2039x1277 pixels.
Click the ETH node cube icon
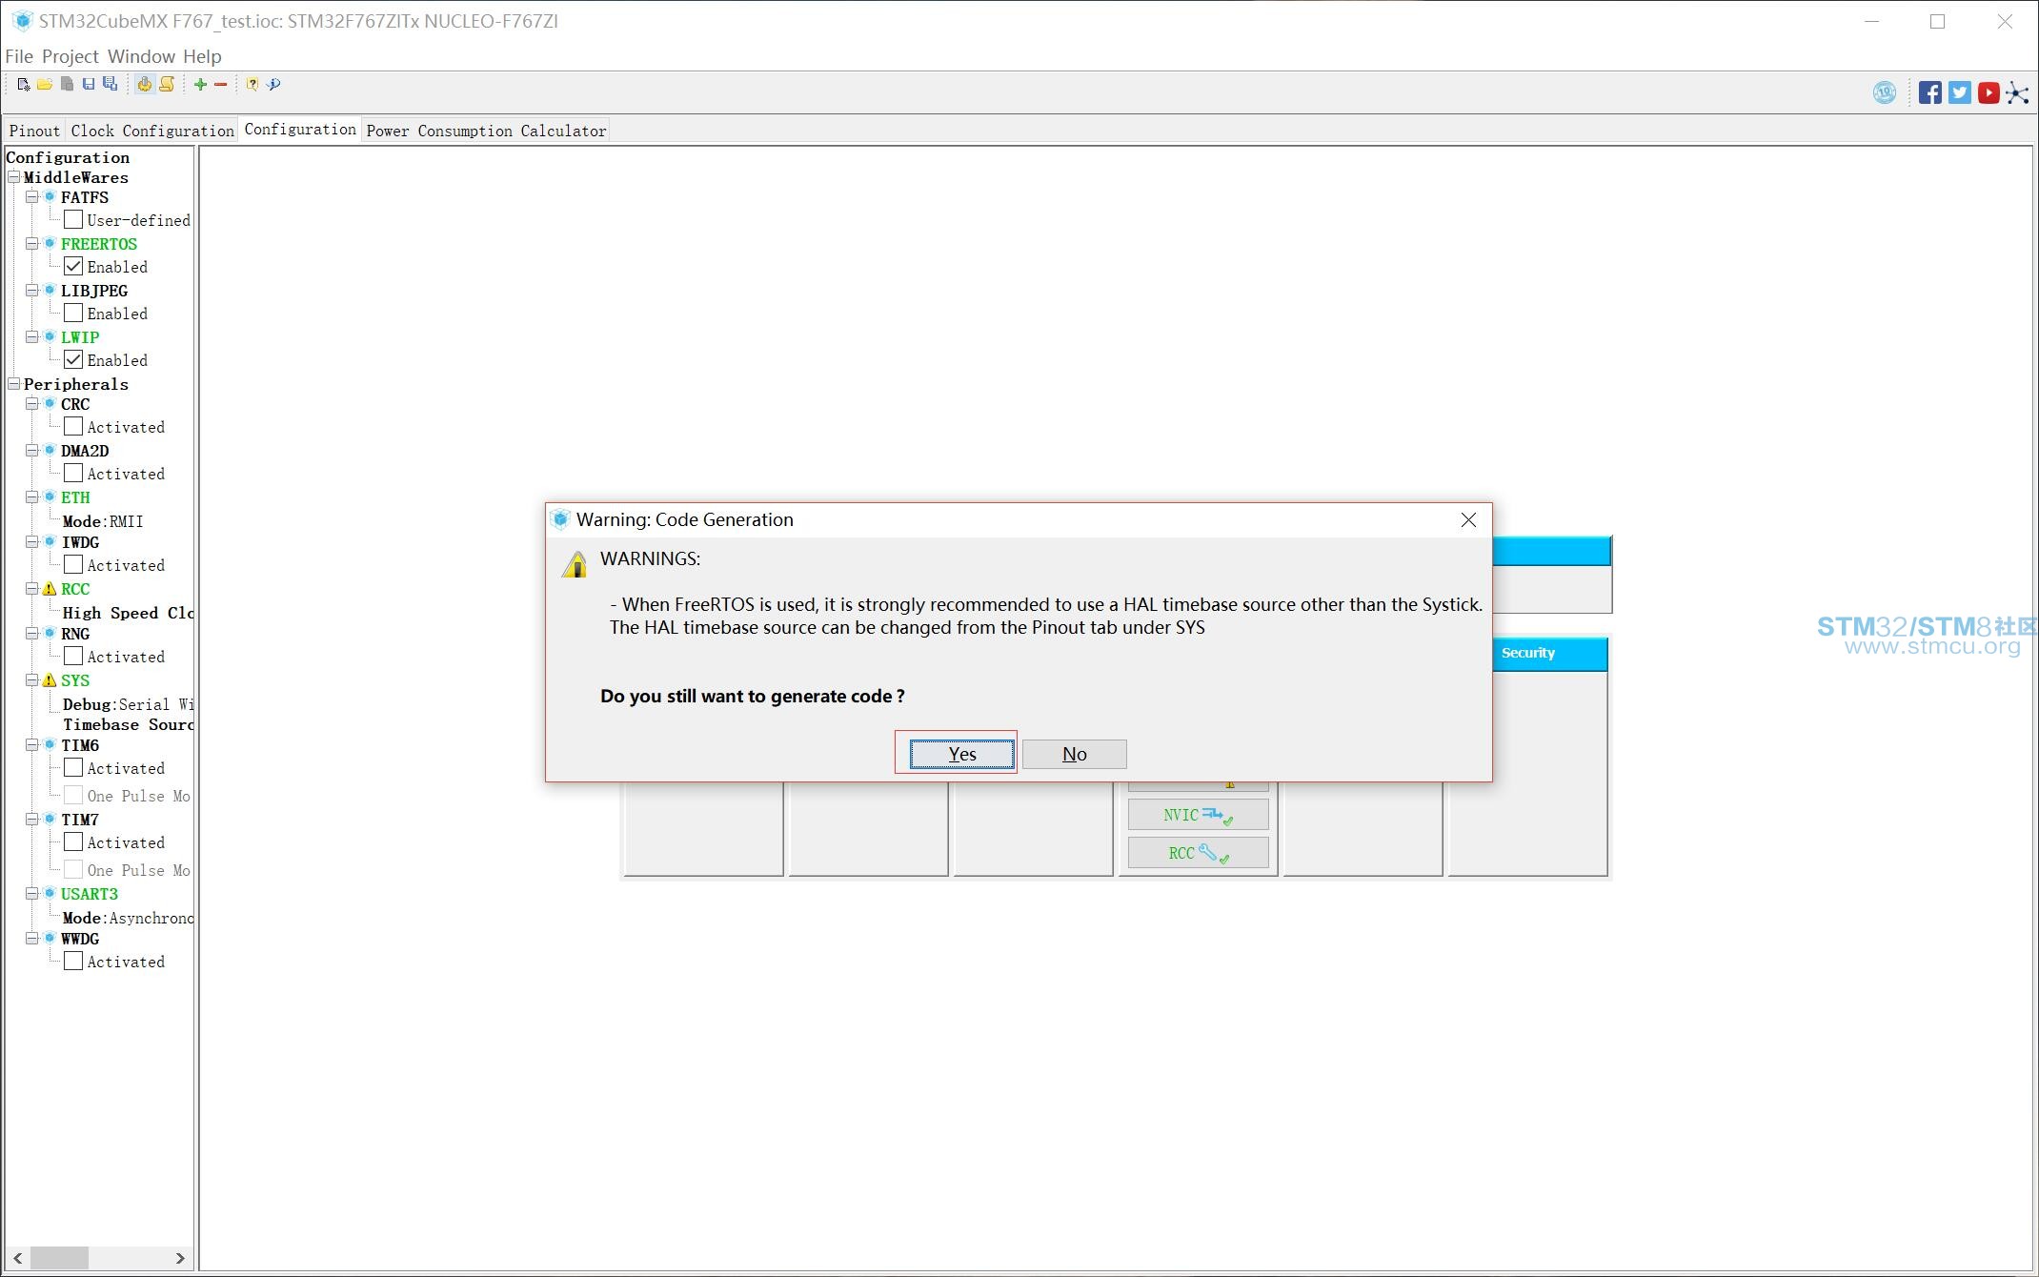click(x=50, y=497)
